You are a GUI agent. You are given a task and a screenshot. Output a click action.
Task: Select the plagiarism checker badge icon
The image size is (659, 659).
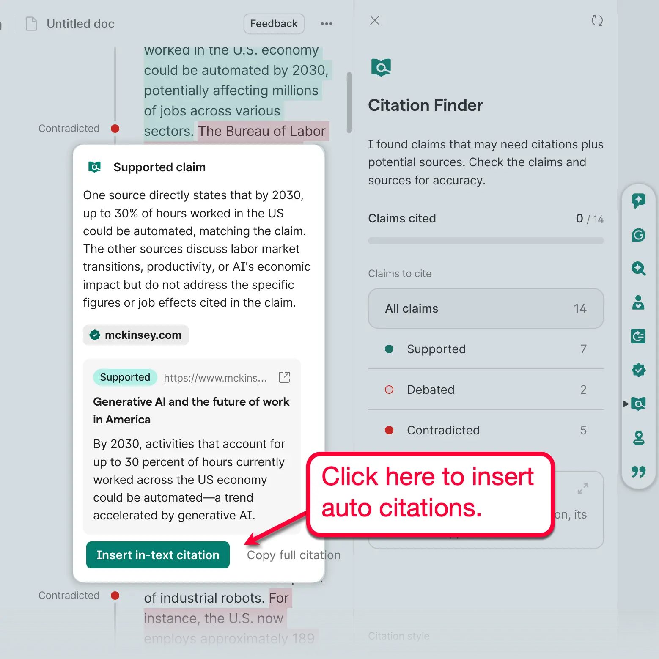tap(639, 370)
